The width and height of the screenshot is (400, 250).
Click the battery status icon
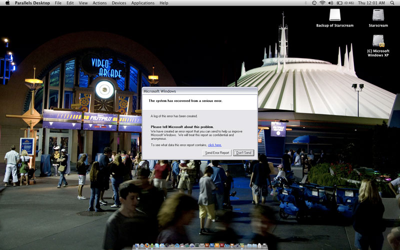click(340, 3)
